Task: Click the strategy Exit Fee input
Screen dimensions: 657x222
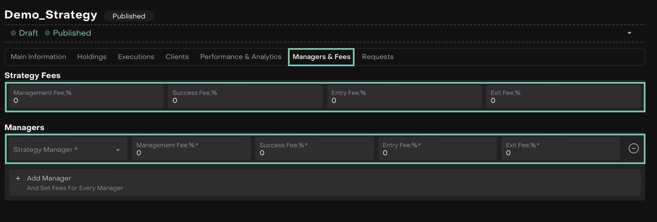Action: point(563,97)
